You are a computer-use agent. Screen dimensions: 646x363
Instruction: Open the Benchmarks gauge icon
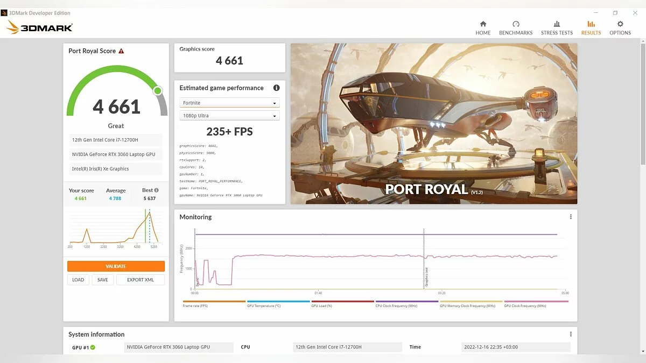coord(516,24)
